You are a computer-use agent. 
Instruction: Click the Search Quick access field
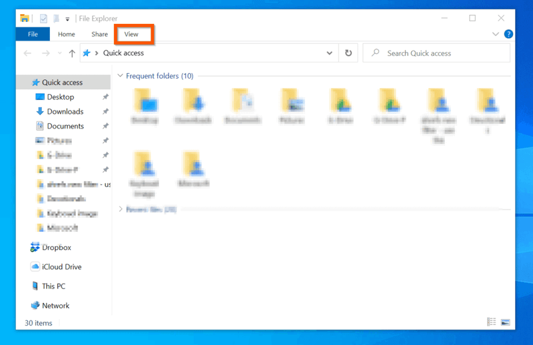436,53
